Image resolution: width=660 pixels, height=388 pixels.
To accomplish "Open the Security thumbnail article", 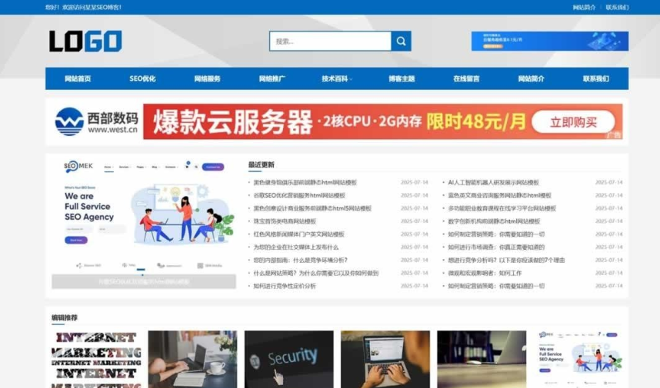I will (288, 359).
